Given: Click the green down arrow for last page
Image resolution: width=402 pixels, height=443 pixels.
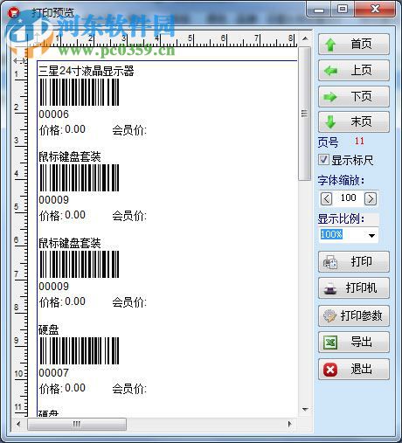Looking at the screenshot, I should coord(330,122).
